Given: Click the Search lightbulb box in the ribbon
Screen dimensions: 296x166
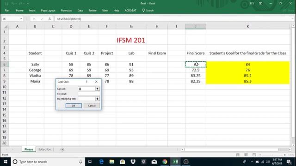Looking at the screenshot, I should pyautogui.click(x=148, y=11).
